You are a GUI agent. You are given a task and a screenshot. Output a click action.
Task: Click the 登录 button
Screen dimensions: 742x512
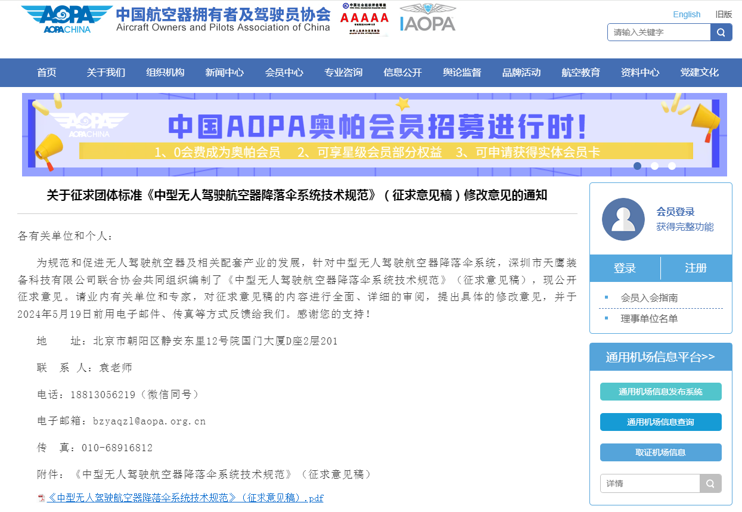pyautogui.click(x=625, y=268)
